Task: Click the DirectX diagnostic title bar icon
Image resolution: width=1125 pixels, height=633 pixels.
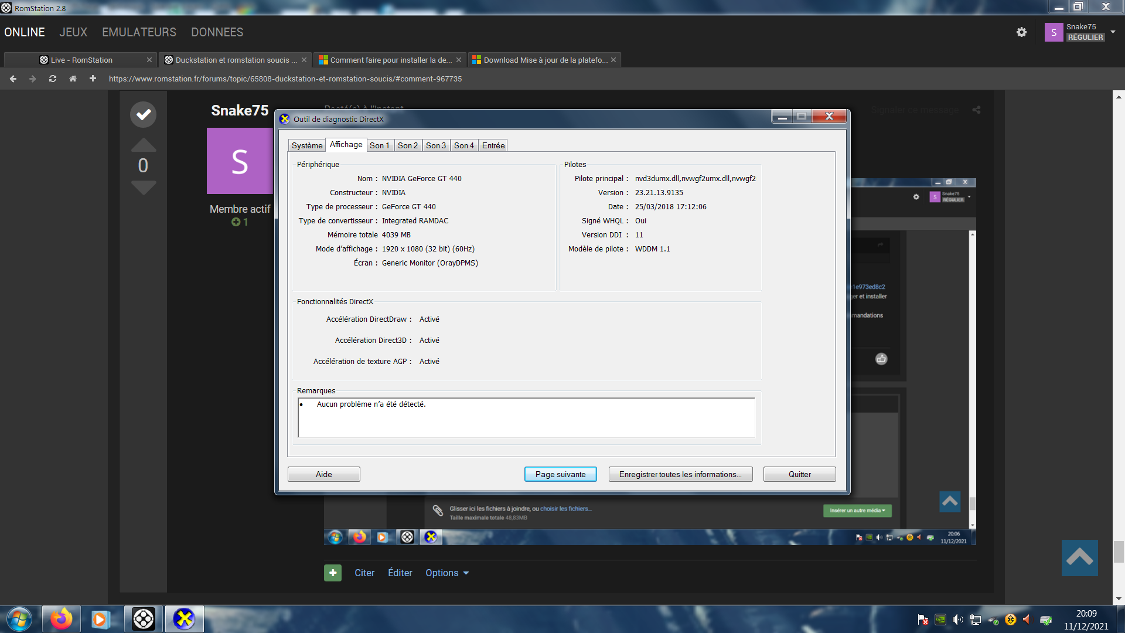Action: tap(285, 119)
